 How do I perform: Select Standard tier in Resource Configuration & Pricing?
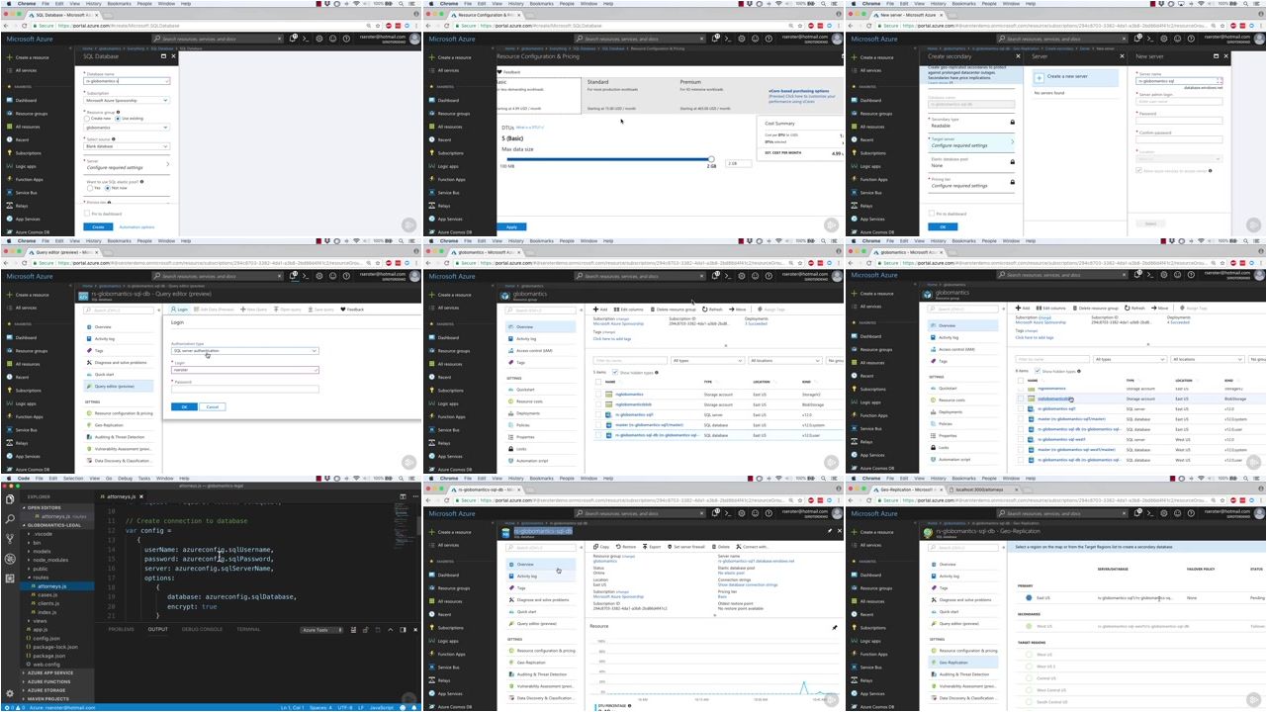click(627, 96)
